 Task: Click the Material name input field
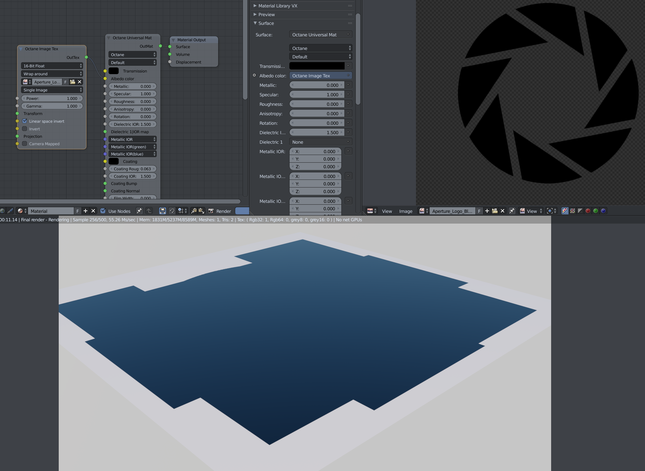(51, 211)
